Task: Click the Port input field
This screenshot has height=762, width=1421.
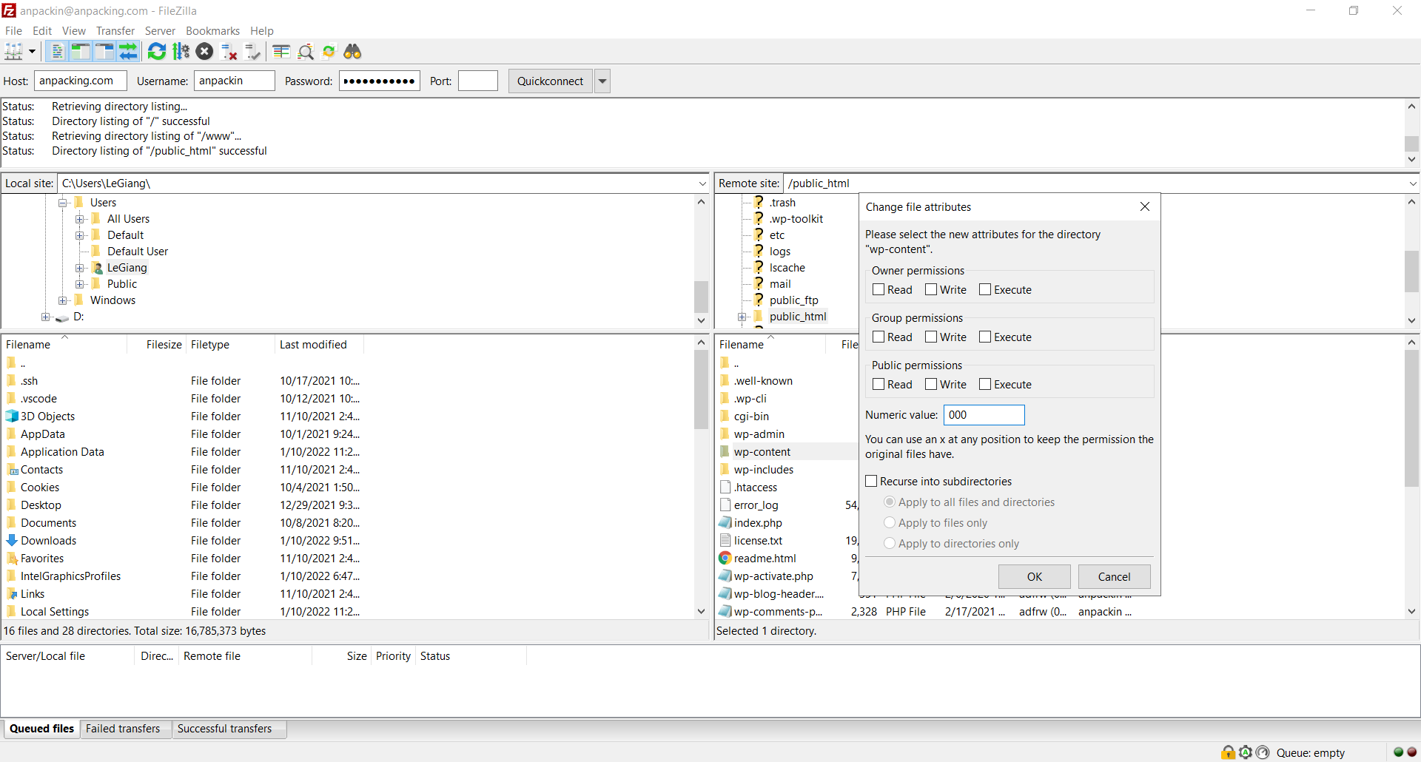Action: (478, 81)
